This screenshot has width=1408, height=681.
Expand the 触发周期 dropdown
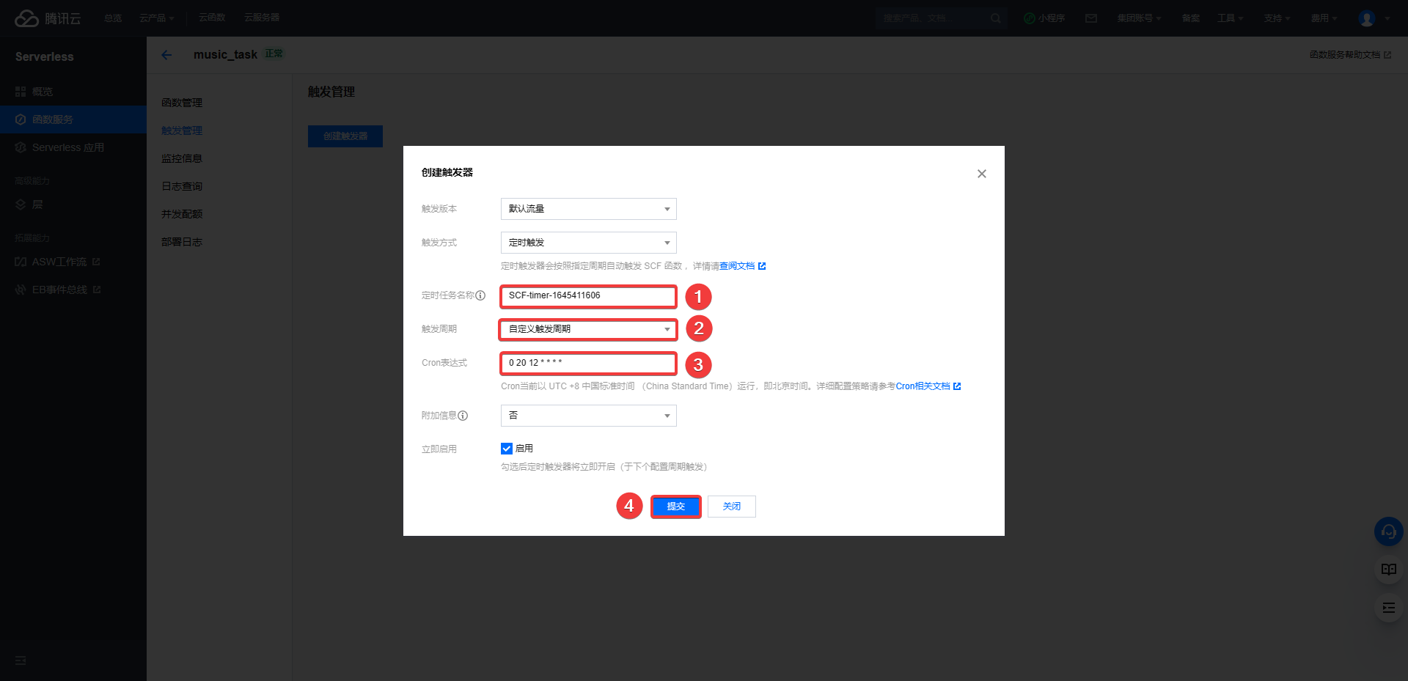(588, 329)
